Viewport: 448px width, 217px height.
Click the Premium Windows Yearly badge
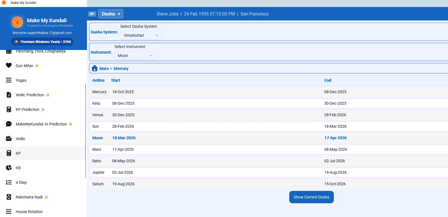click(x=42, y=42)
